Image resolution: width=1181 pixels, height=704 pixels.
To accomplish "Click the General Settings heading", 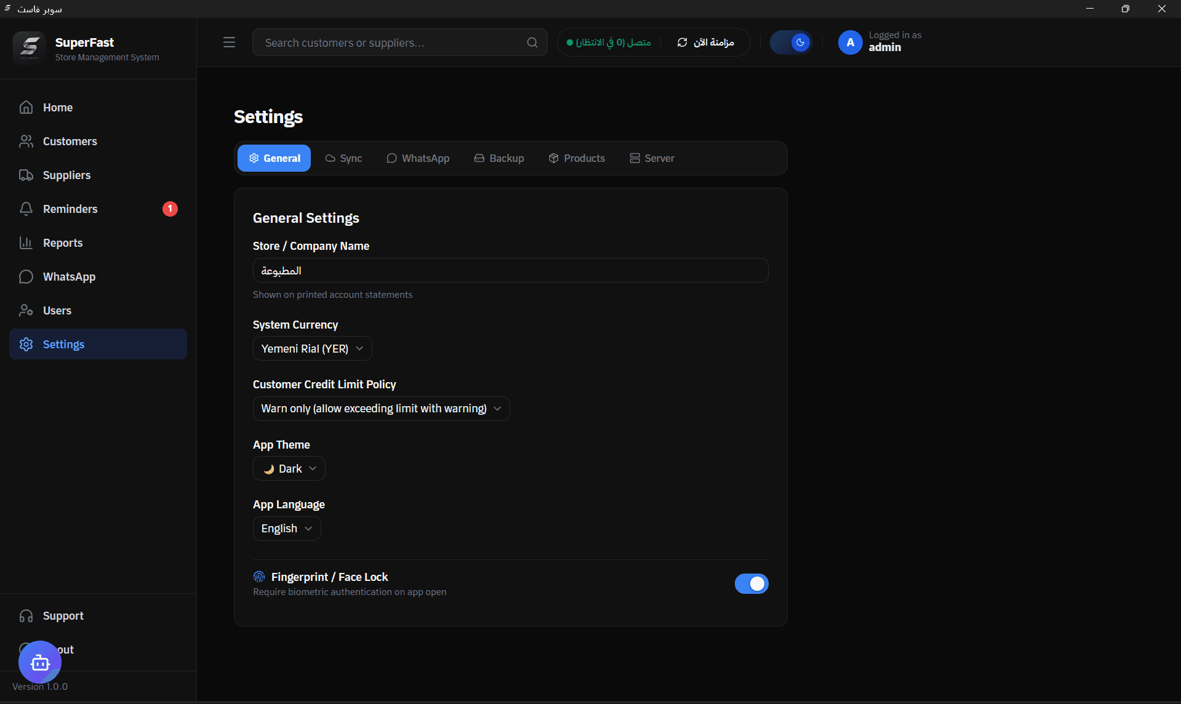I will click(306, 218).
